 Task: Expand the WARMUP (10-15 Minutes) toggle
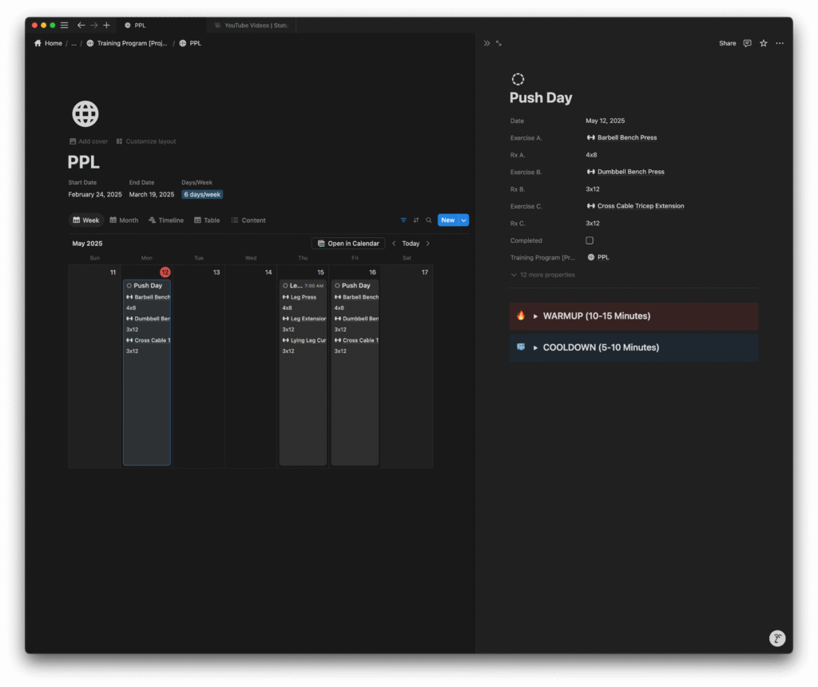click(x=536, y=316)
